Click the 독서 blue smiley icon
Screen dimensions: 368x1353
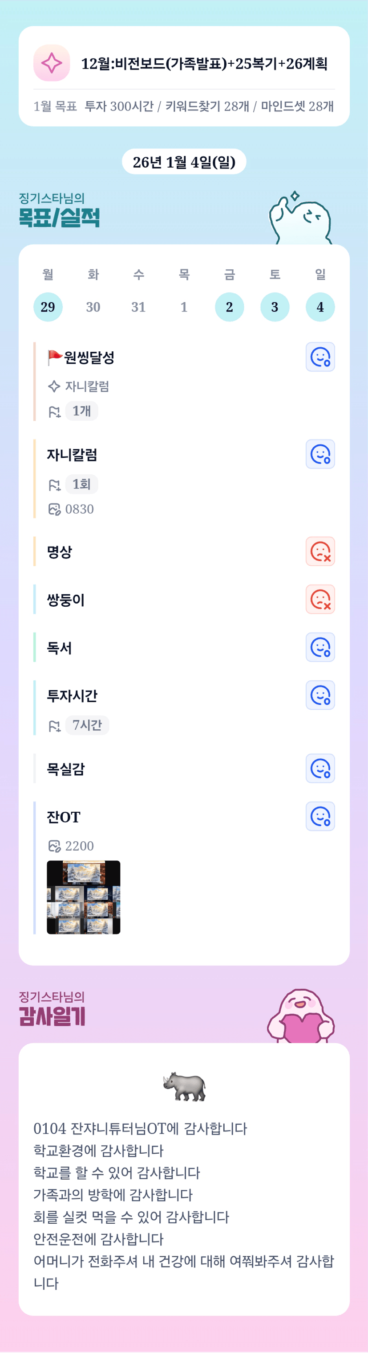(320, 647)
